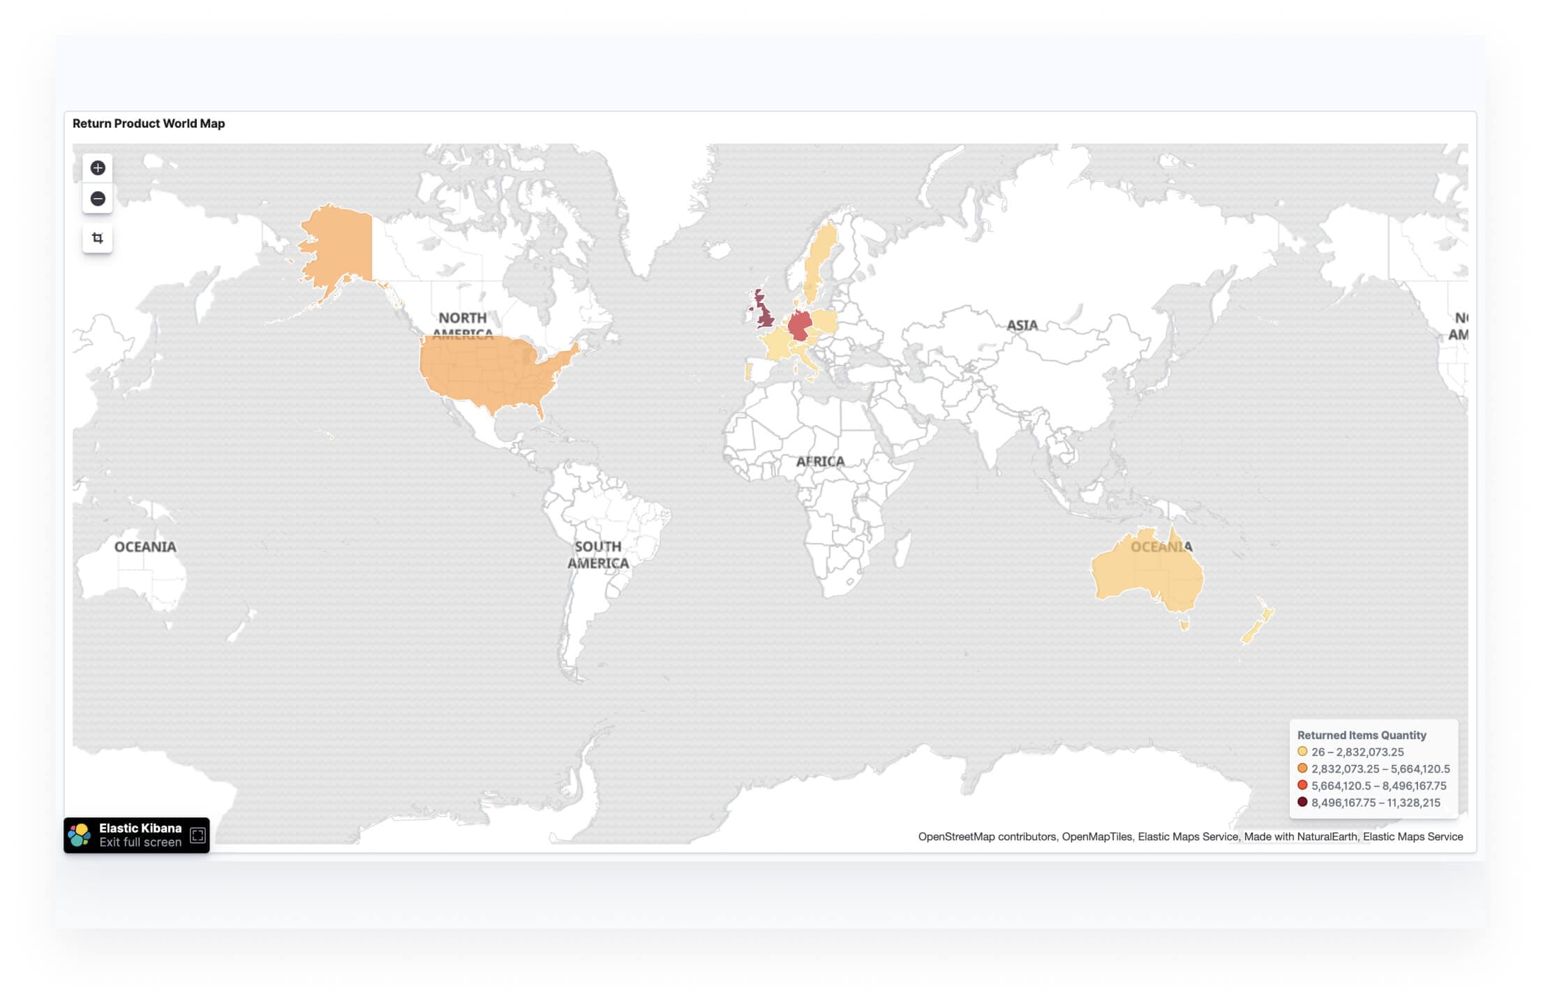Click the full screen exit icon
The width and height of the screenshot is (1541, 1005).
(199, 835)
